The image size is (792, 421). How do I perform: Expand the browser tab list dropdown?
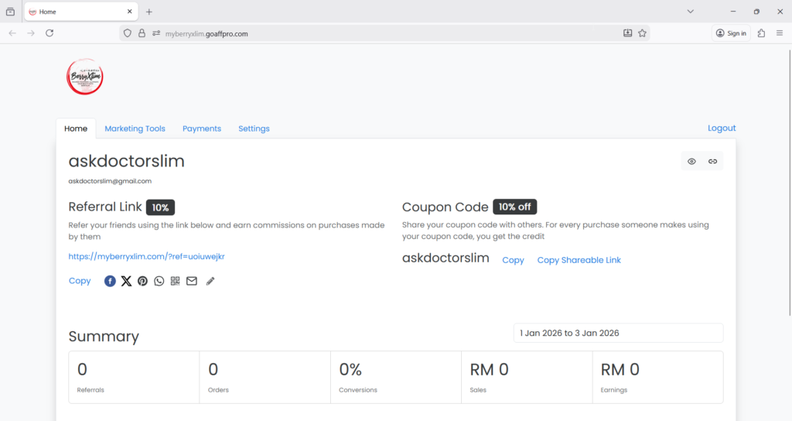tap(691, 12)
